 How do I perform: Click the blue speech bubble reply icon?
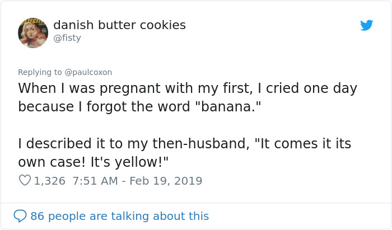20,216
